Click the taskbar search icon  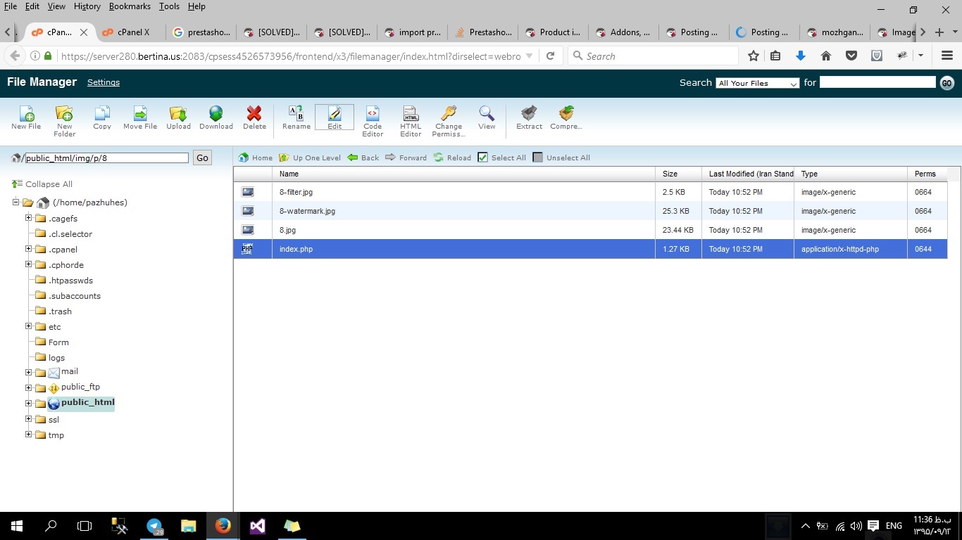tap(51, 525)
